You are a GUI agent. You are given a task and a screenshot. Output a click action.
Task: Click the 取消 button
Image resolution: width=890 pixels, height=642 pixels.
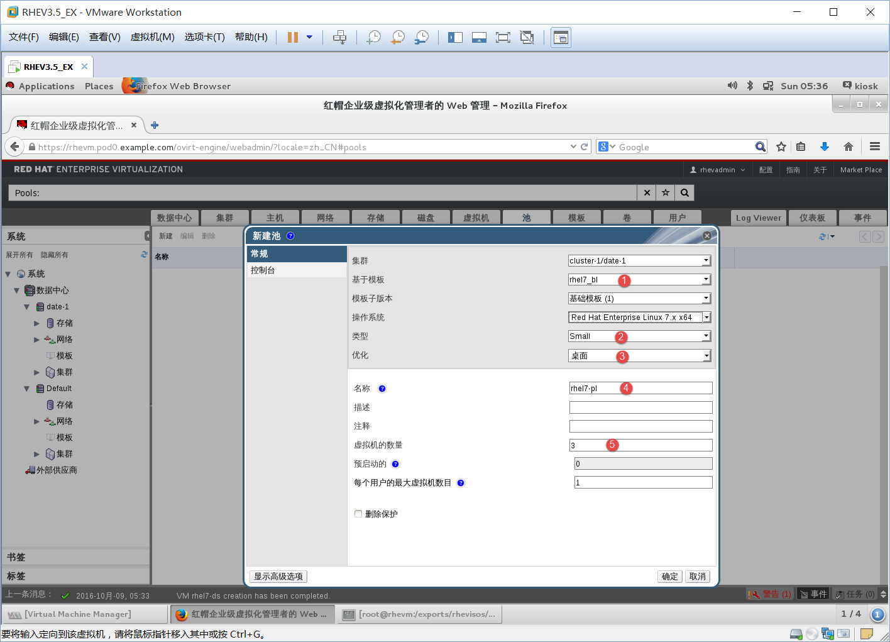[698, 577]
